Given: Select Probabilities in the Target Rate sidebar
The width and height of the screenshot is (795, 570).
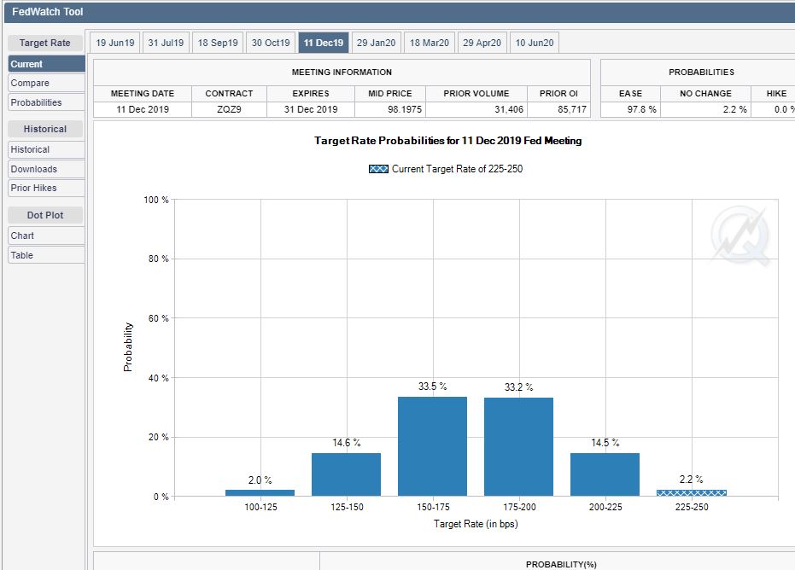Looking at the screenshot, I should (36, 102).
